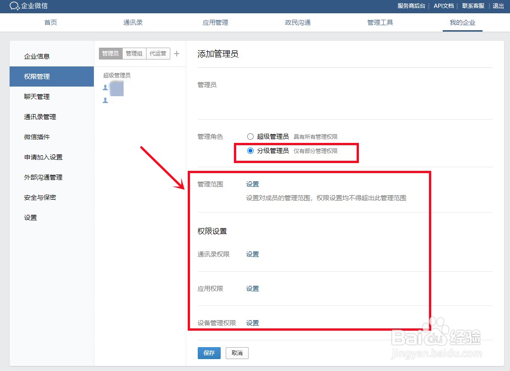Click the 取消 button

point(237,353)
